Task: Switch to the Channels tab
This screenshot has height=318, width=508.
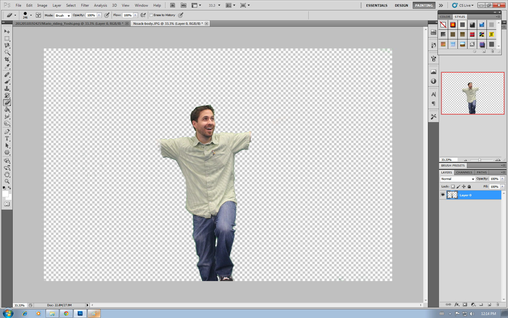Action: pyautogui.click(x=464, y=172)
